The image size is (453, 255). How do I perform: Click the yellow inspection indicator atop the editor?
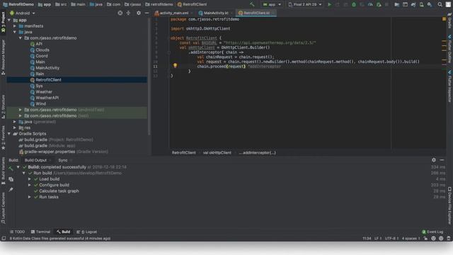tap(444, 19)
